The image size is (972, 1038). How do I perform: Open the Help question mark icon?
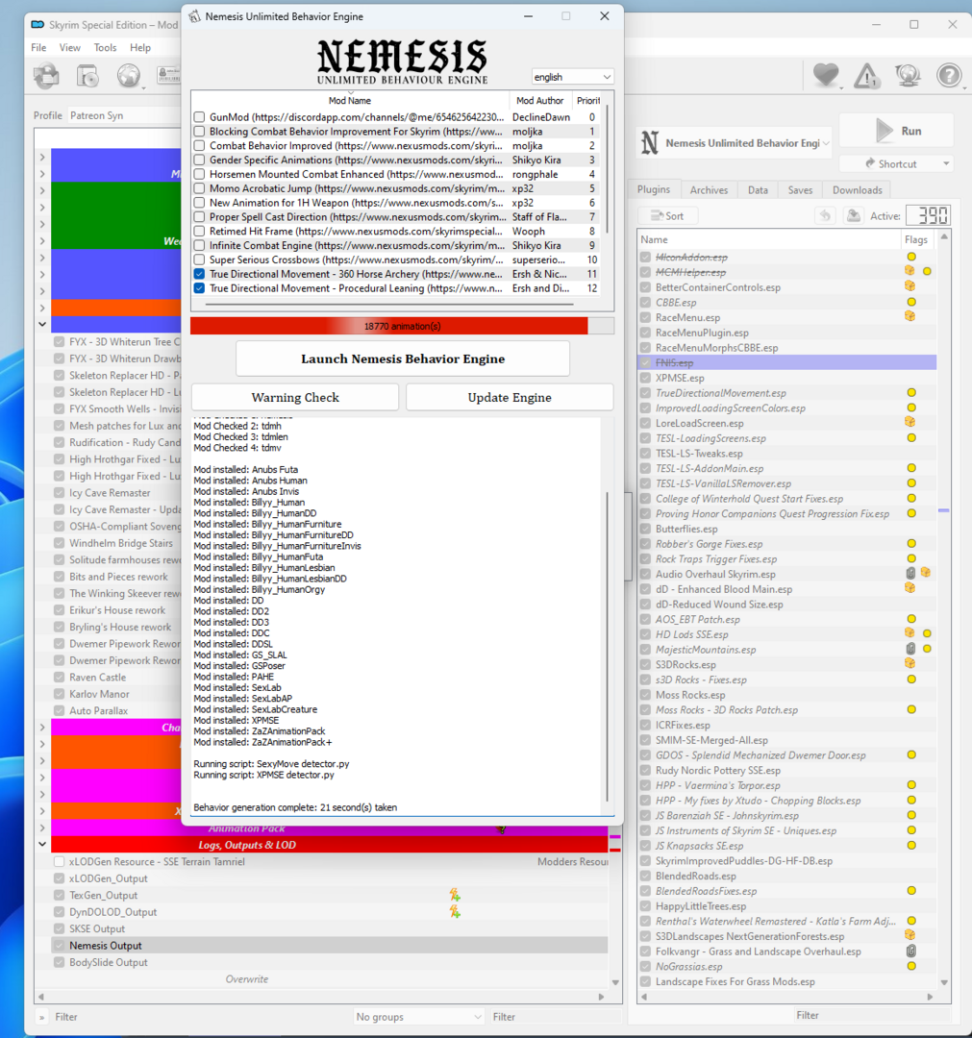pos(949,76)
